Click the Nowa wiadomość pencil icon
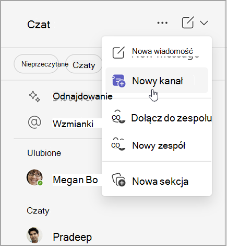This screenshot has width=227, height=246. [x=118, y=52]
